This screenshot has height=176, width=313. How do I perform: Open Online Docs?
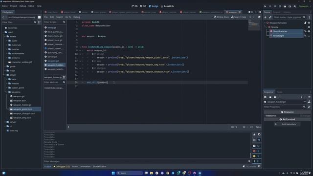click(221, 17)
